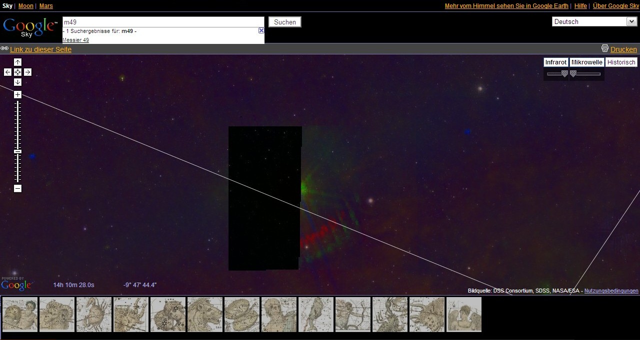
Task: Select the Taurus bull thumbnail
Action: coord(427,315)
